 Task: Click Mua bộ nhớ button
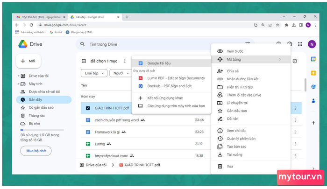tap(36, 151)
